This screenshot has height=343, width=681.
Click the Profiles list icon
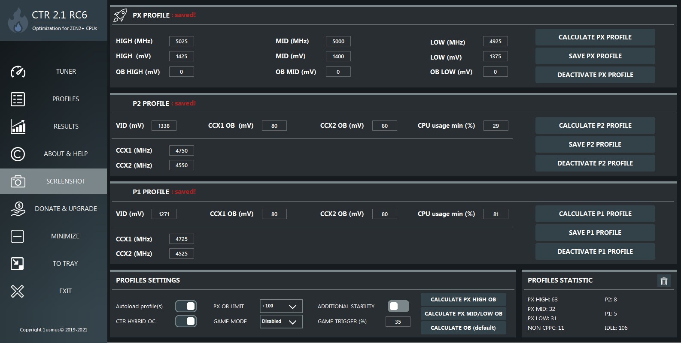[18, 99]
